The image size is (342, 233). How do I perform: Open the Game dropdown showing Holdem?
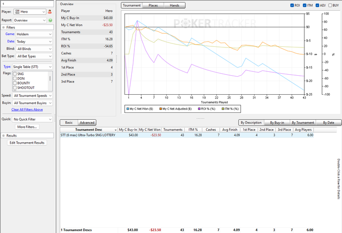click(34, 34)
